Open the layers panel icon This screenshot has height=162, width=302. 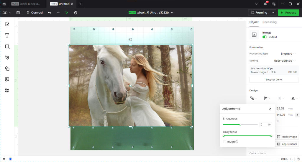pos(4,159)
